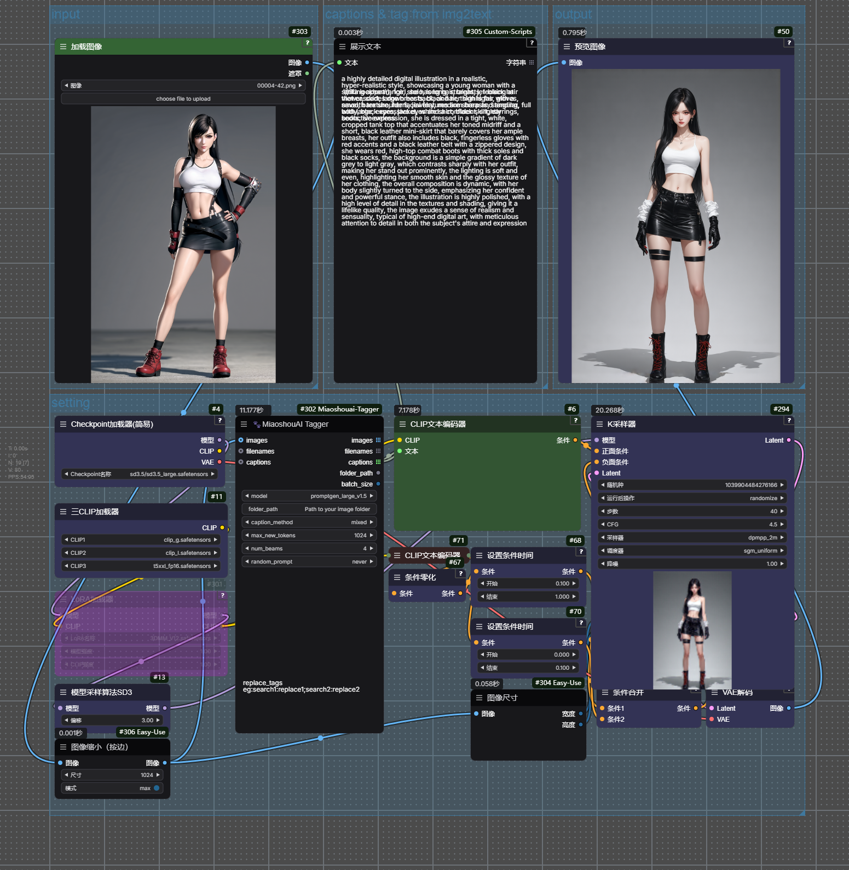Click the 遮罩 output socket on 加载图像
Image resolution: width=849 pixels, height=870 pixels.
pyautogui.click(x=307, y=74)
